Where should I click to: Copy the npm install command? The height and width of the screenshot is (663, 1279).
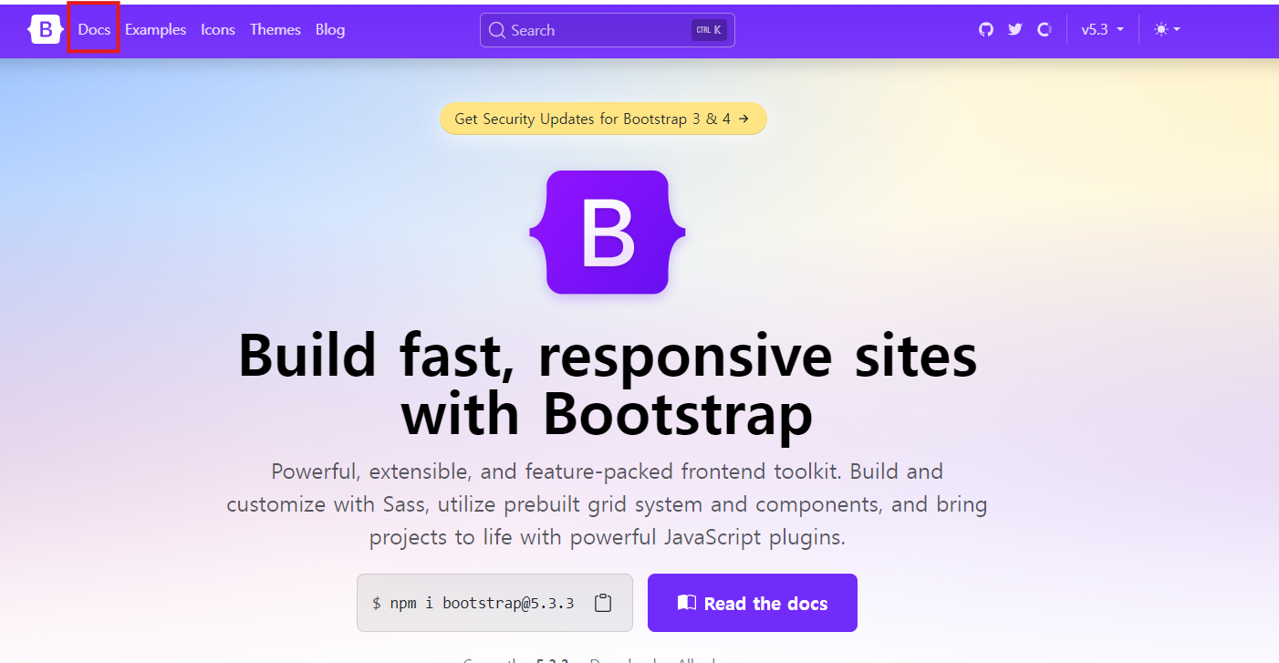602,603
